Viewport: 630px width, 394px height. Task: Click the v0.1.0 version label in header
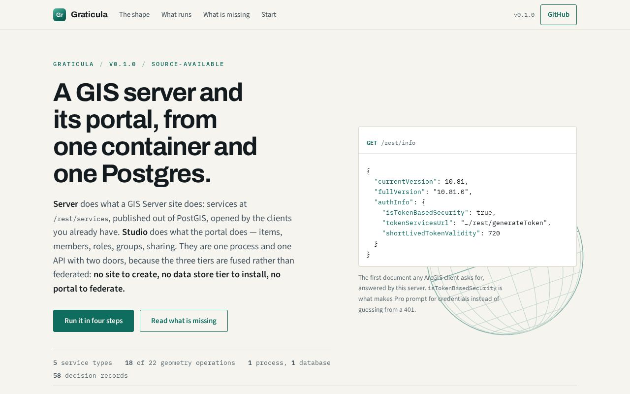pyautogui.click(x=524, y=15)
